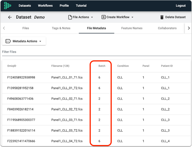192x147 pixels.
Task: Select OmiqID F13958281952158
Action: coord(20,88)
